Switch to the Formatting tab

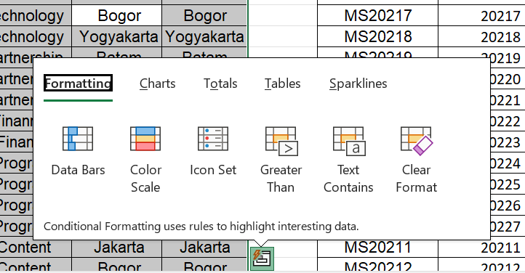click(78, 83)
